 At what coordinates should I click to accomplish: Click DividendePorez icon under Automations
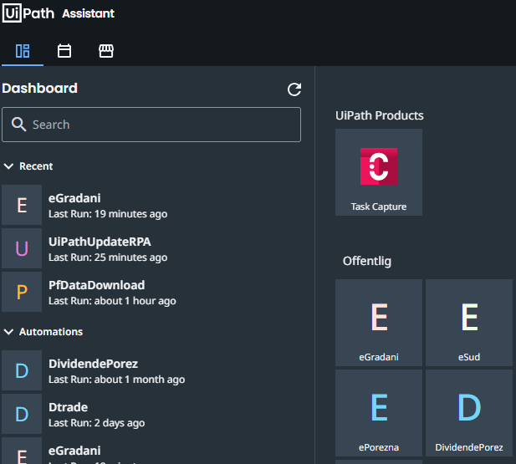tap(22, 370)
